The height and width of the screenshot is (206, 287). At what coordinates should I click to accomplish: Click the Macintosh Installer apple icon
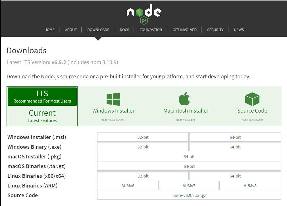click(x=184, y=99)
